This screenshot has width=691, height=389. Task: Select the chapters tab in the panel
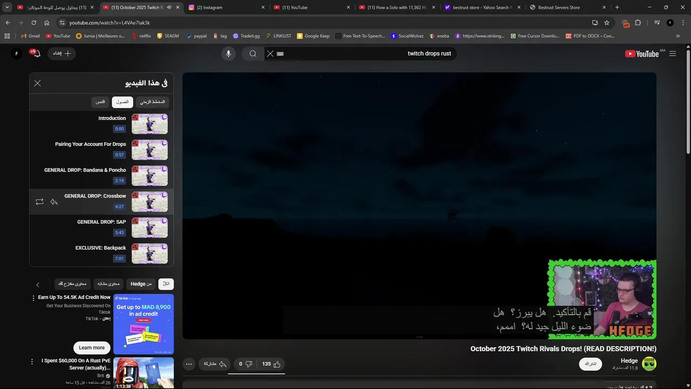tap(123, 102)
